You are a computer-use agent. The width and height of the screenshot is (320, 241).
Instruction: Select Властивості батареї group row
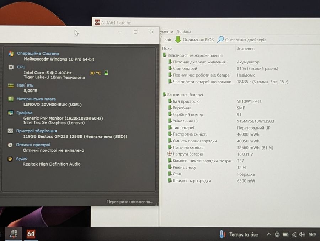coord(183,95)
